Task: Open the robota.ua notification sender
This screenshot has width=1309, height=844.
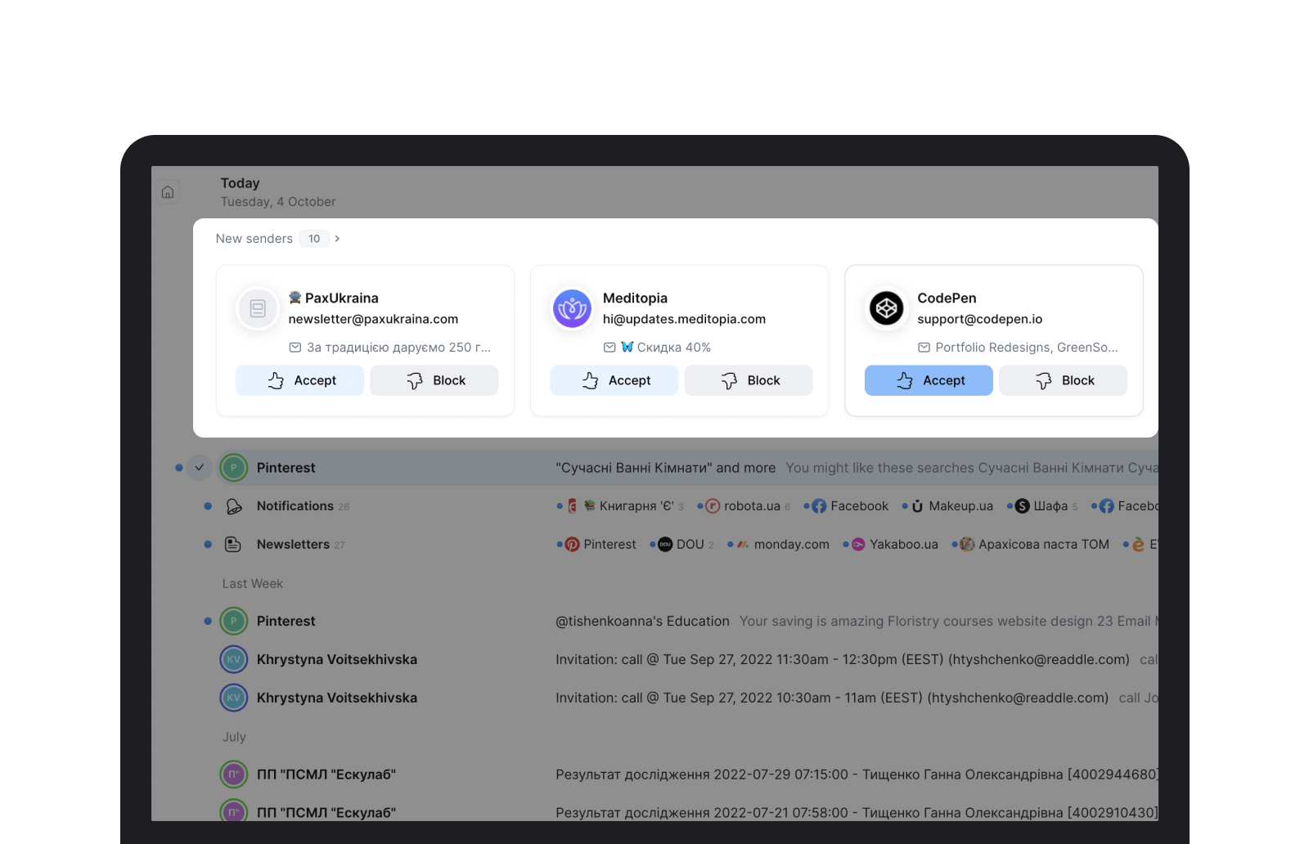Action: 748,506
